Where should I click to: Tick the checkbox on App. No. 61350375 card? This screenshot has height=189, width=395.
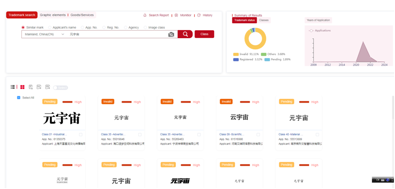pos(80,134)
